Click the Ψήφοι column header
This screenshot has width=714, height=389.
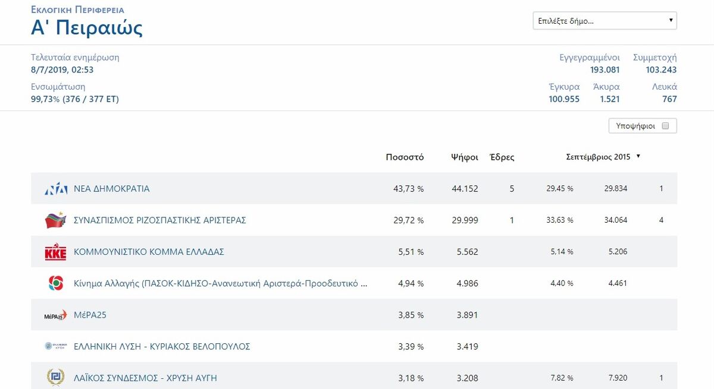tap(465, 157)
